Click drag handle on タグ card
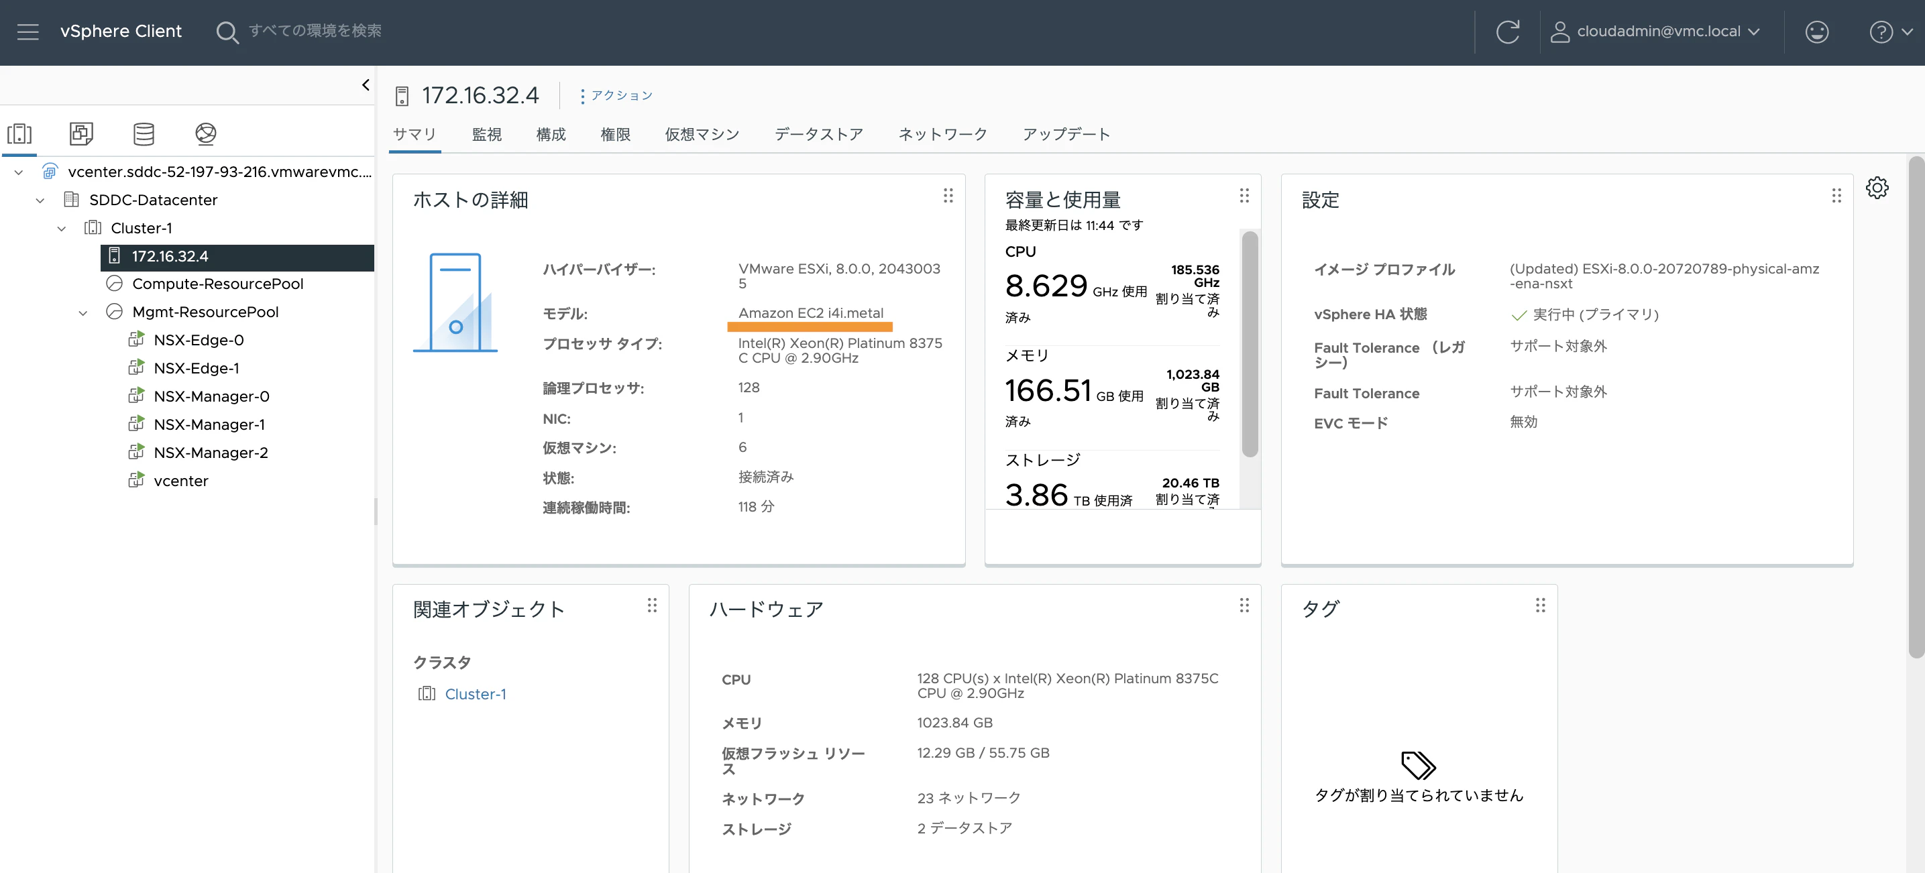Image resolution: width=1925 pixels, height=873 pixels. pyautogui.click(x=1540, y=605)
